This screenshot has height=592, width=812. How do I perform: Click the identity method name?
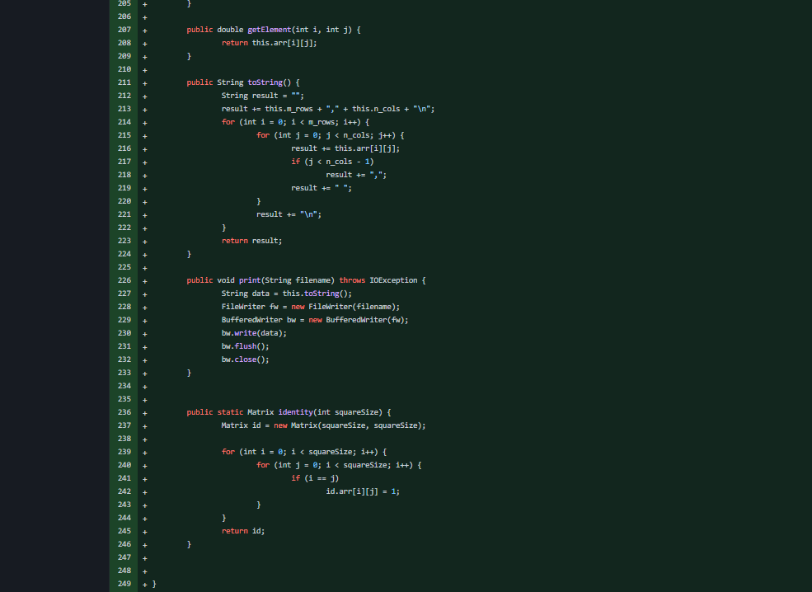click(x=296, y=412)
